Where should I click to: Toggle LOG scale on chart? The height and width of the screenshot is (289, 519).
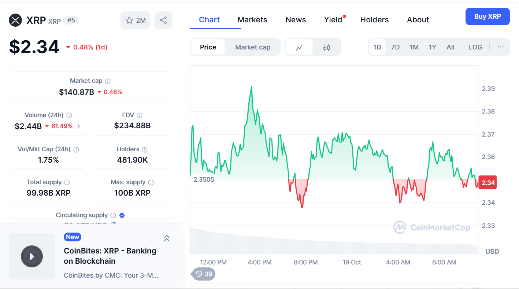coord(475,47)
